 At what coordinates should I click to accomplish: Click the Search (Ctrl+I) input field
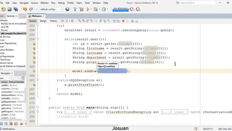pos(197,3)
